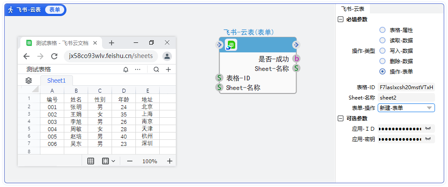The height and width of the screenshot is (187, 448).
Task: Select the 操作-表单 radio option
Action: [x=382, y=71]
